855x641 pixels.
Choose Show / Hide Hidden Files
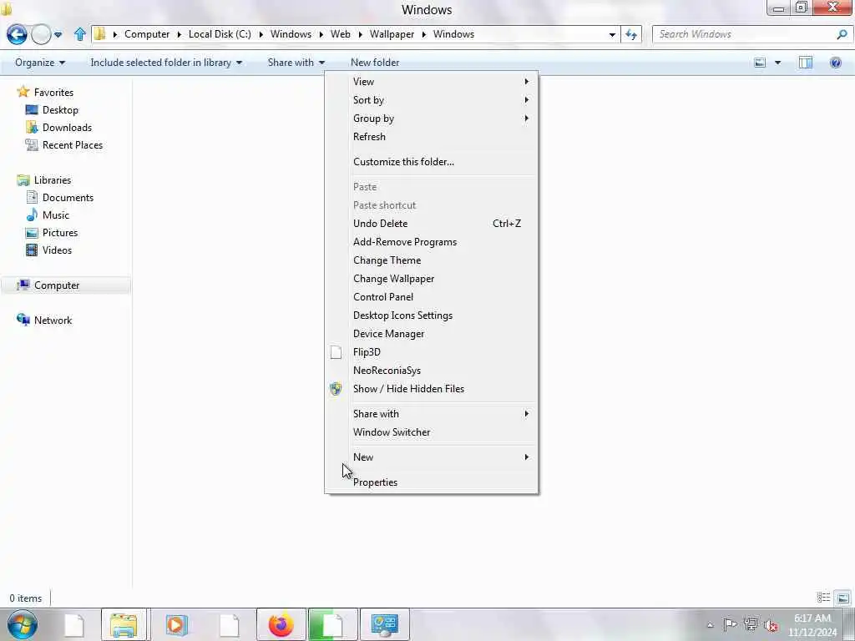point(432,389)
